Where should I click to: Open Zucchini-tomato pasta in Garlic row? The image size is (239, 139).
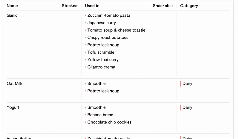(109, 16)
